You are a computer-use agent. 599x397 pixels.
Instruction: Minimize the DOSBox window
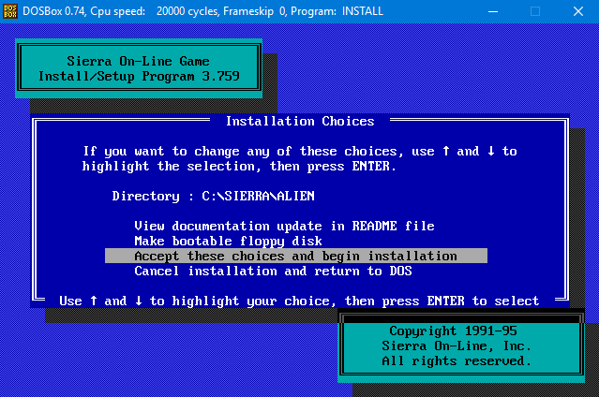493,11
